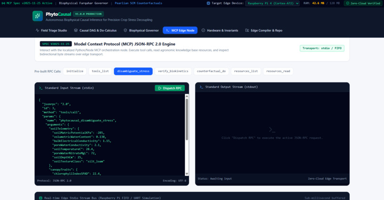The width and height of the screenshot is (384, 200).
Task: Click Biophysical Farquhar Governor in top bar
Action: (83, 3)
